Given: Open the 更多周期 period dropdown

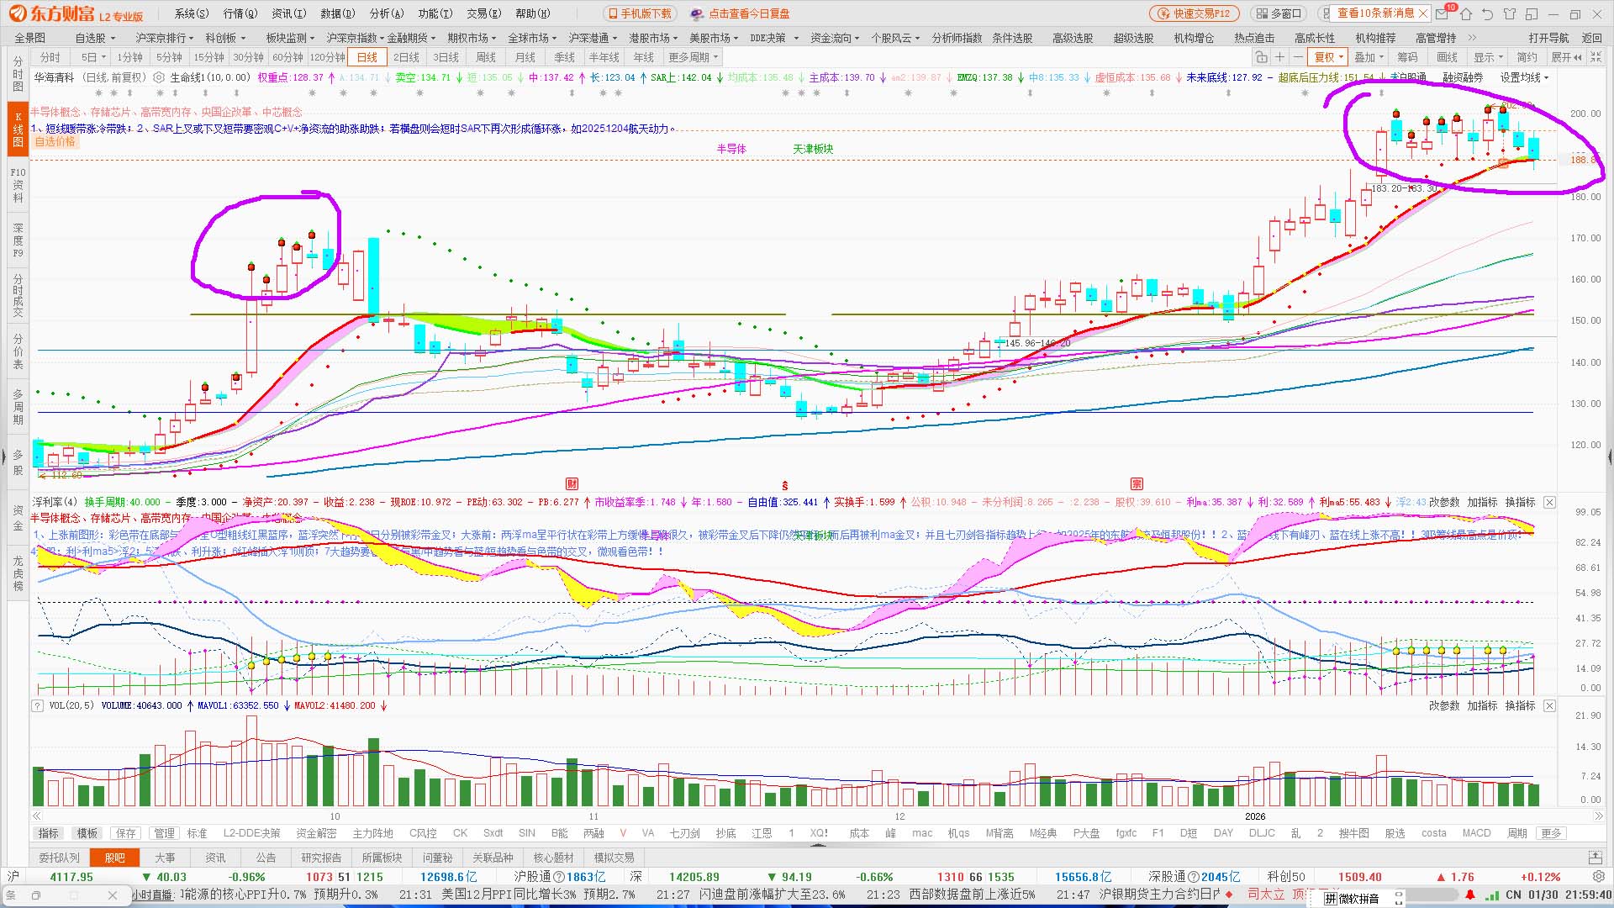Looking at the screenshot, I should [x=694, y=57].
